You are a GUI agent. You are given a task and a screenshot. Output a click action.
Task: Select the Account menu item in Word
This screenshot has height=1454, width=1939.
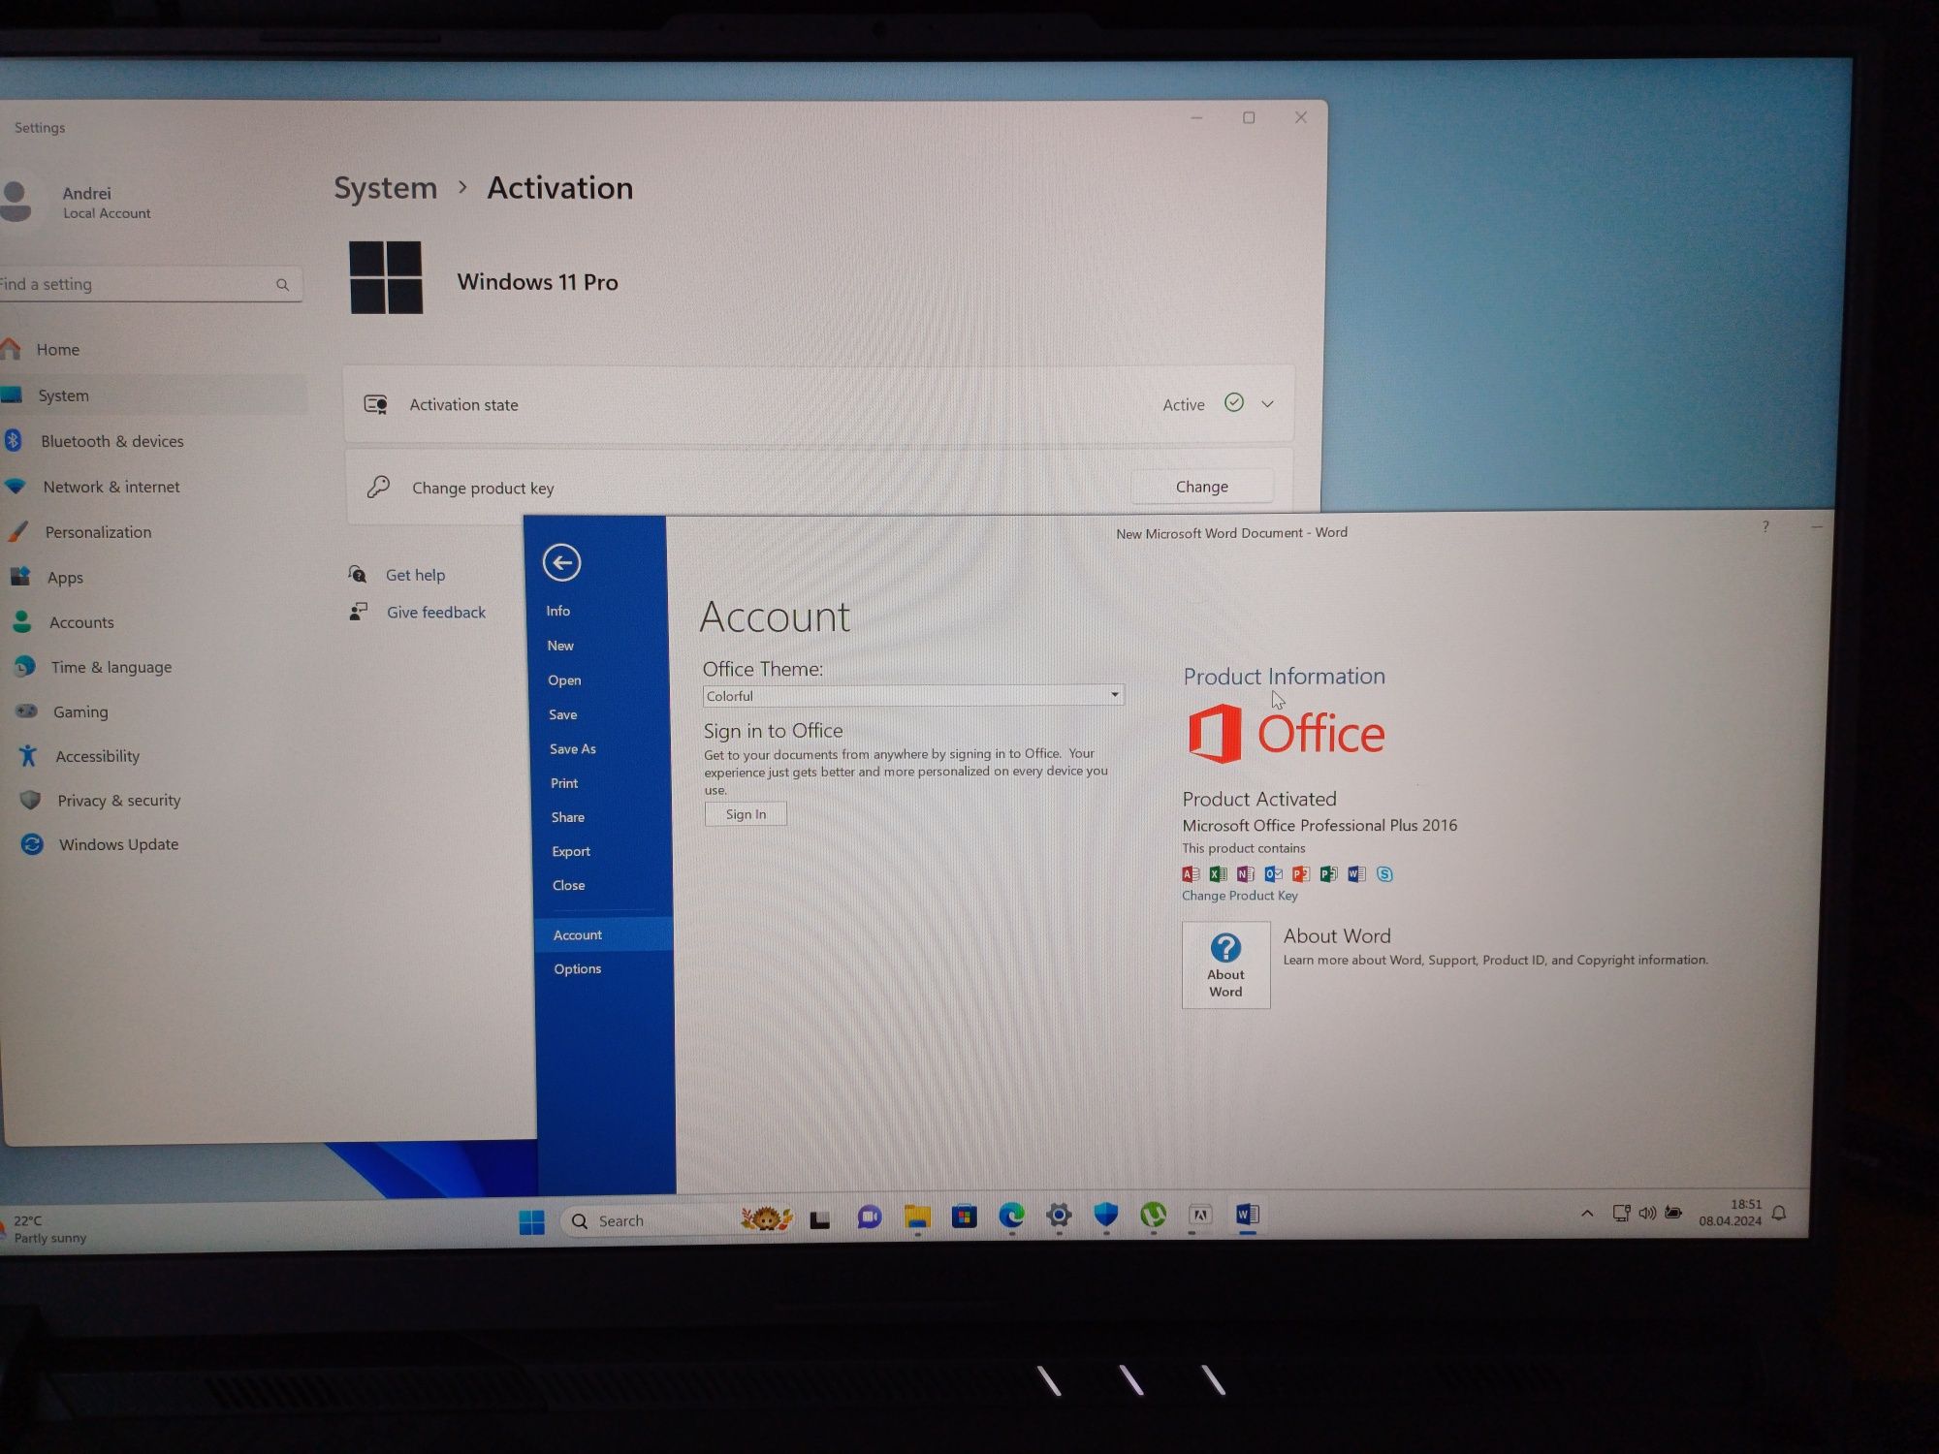coord(577,933)
